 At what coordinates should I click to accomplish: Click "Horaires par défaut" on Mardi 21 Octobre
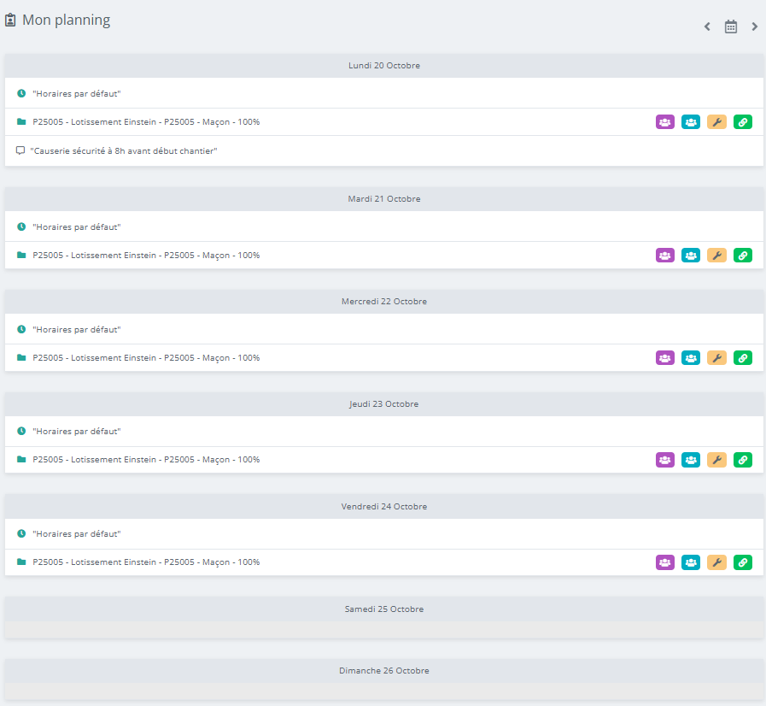(x=76, y=227)
